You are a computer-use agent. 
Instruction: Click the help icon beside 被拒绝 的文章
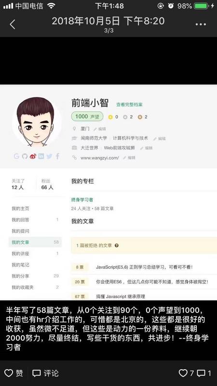[x=117, y=246]
